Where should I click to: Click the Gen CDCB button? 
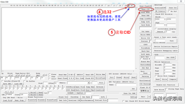(170, 57)
